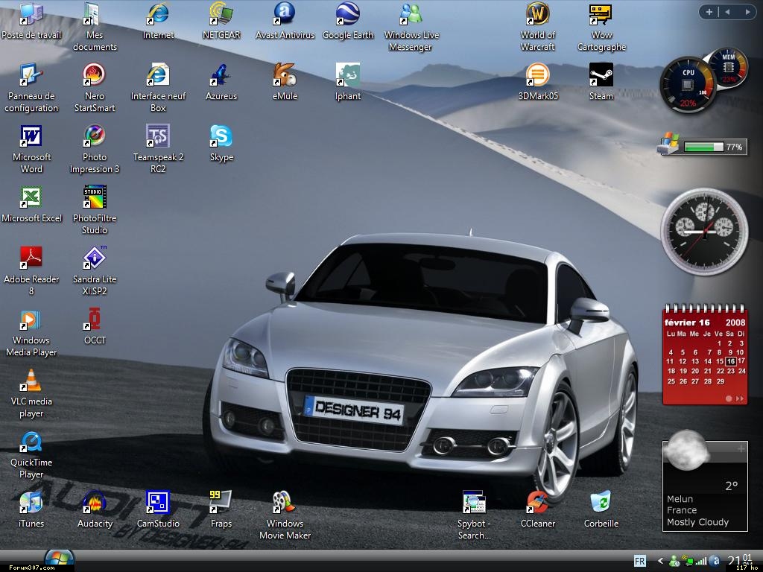Open the Corbeille recycle bin
The image size is (763, 572).
tap(601, 503)
